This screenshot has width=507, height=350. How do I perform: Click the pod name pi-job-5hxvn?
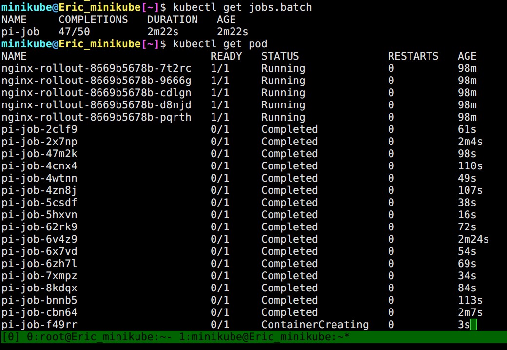[39, 215]
